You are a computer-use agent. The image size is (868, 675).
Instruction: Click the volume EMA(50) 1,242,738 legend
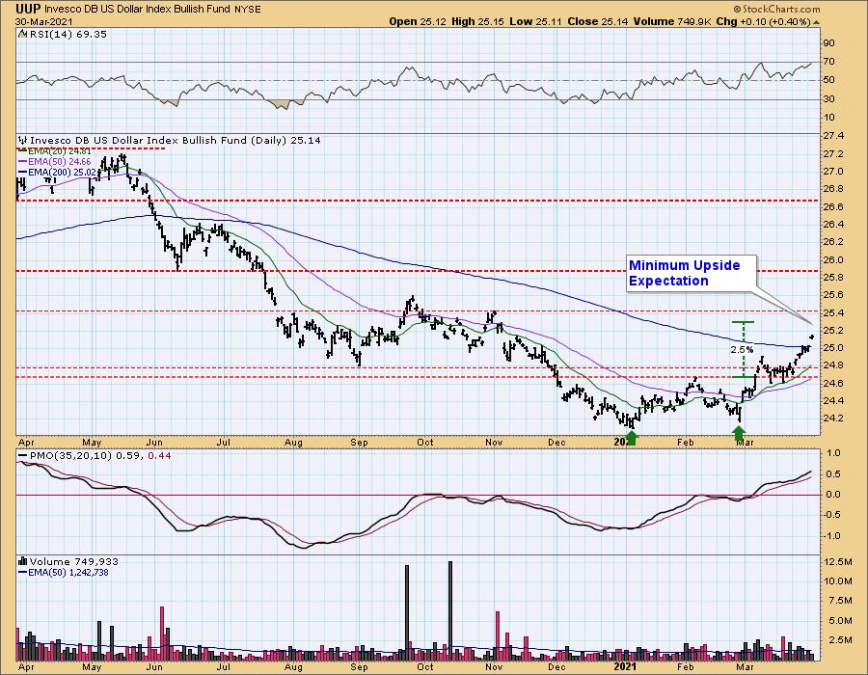(64, 572)
